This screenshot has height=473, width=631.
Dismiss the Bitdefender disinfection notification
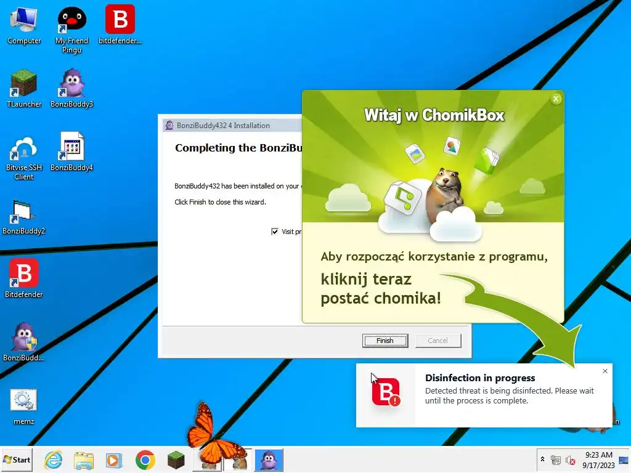(x=605, y=371)
